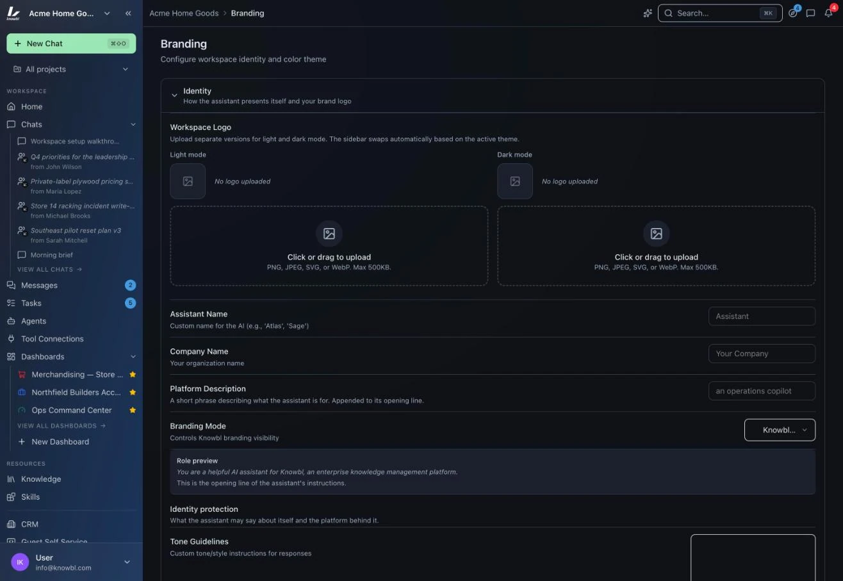Toggle the star on Ops Command Center

(x=133, y=410)
